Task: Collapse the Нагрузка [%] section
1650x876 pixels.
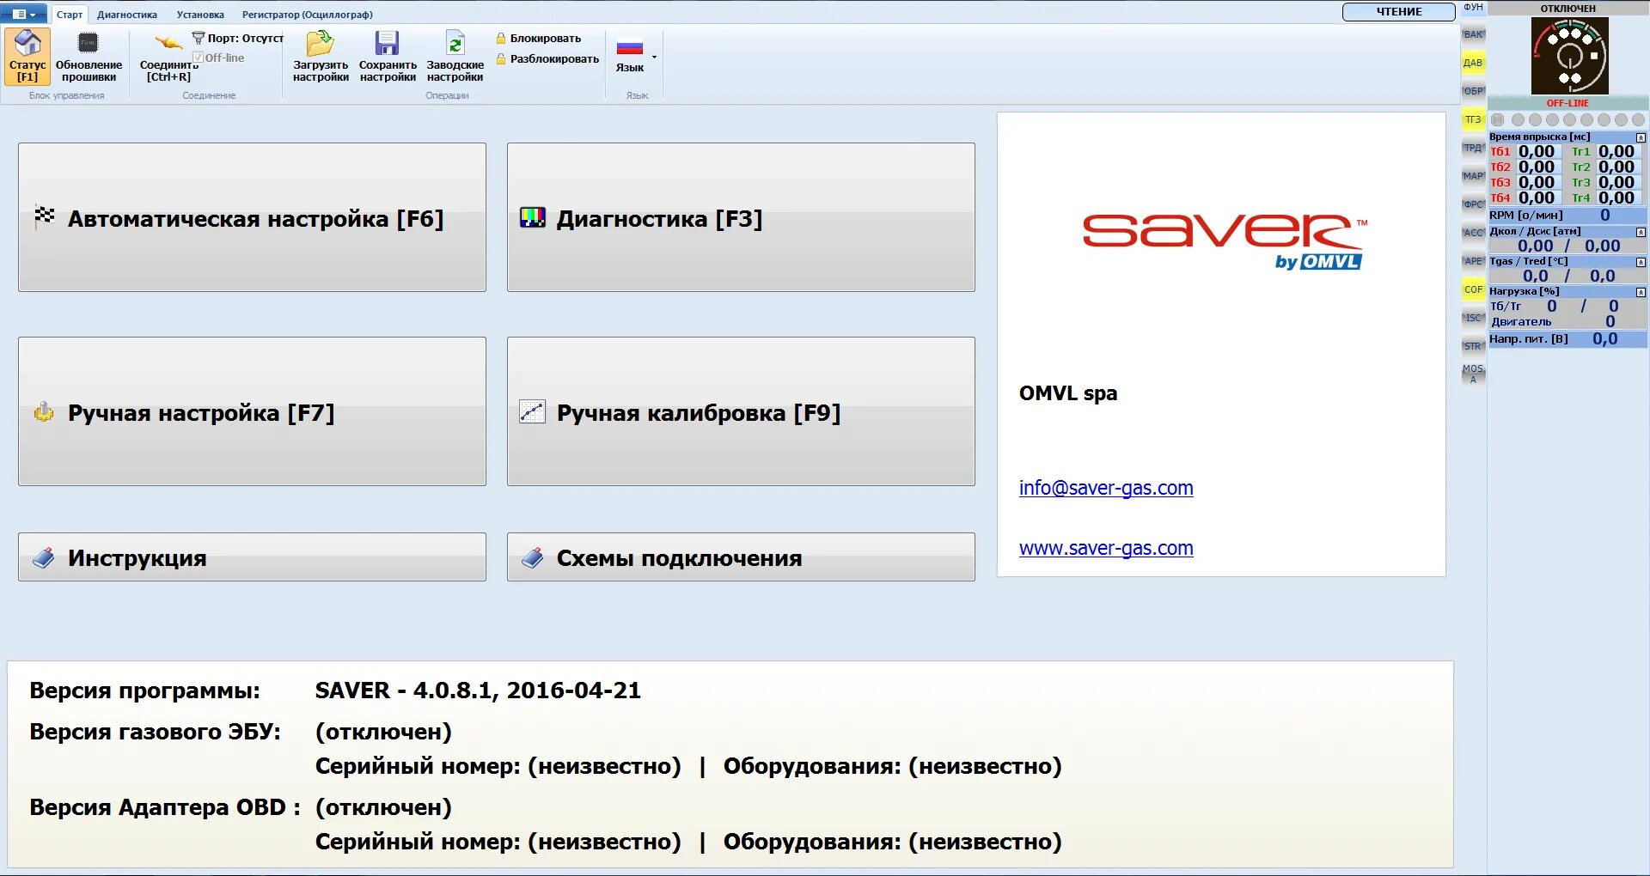Action: click(x=1641, y=292)
